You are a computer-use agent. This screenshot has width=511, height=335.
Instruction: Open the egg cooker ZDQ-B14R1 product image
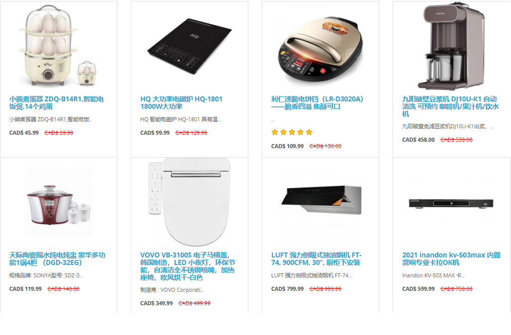(x=59, y=46)
